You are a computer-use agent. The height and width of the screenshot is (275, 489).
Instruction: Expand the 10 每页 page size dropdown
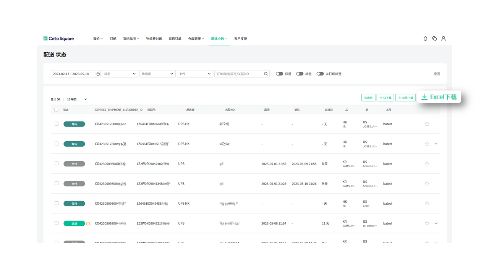(77, 99)
